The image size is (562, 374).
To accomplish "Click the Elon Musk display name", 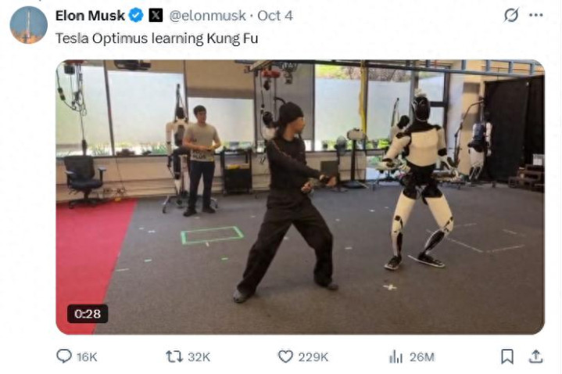I will (x=90, y=16).
